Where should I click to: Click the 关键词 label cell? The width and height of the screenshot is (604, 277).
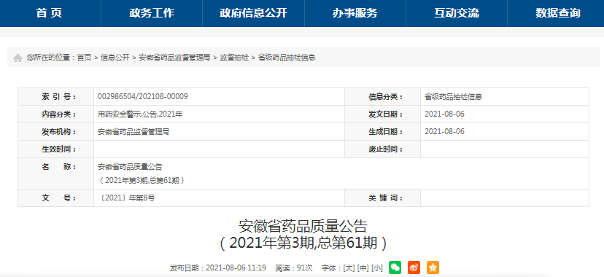(x=382, y=198)
